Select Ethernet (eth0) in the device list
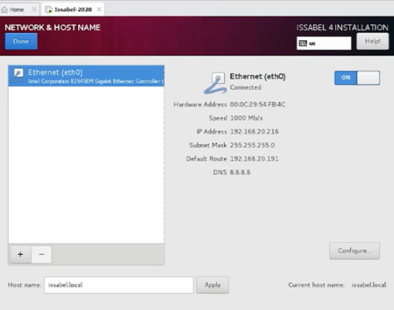The image size is (394, 310). 87,76
